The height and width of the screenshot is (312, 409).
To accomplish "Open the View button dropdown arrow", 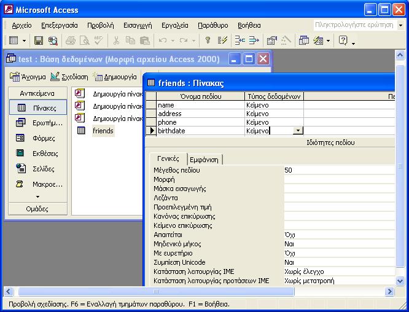I will pos(25,41).
